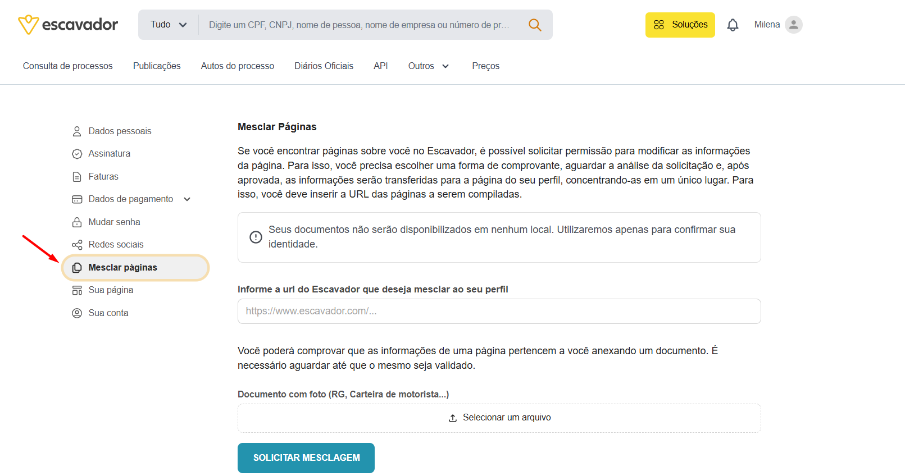Expand Dados de pagamento chevron

(187, 199)
